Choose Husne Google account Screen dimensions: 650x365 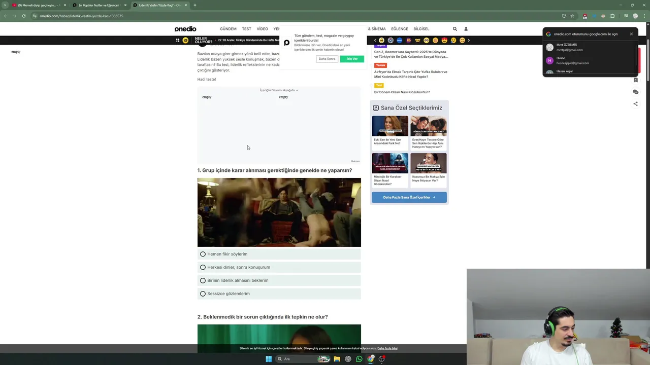coord(589,60)
